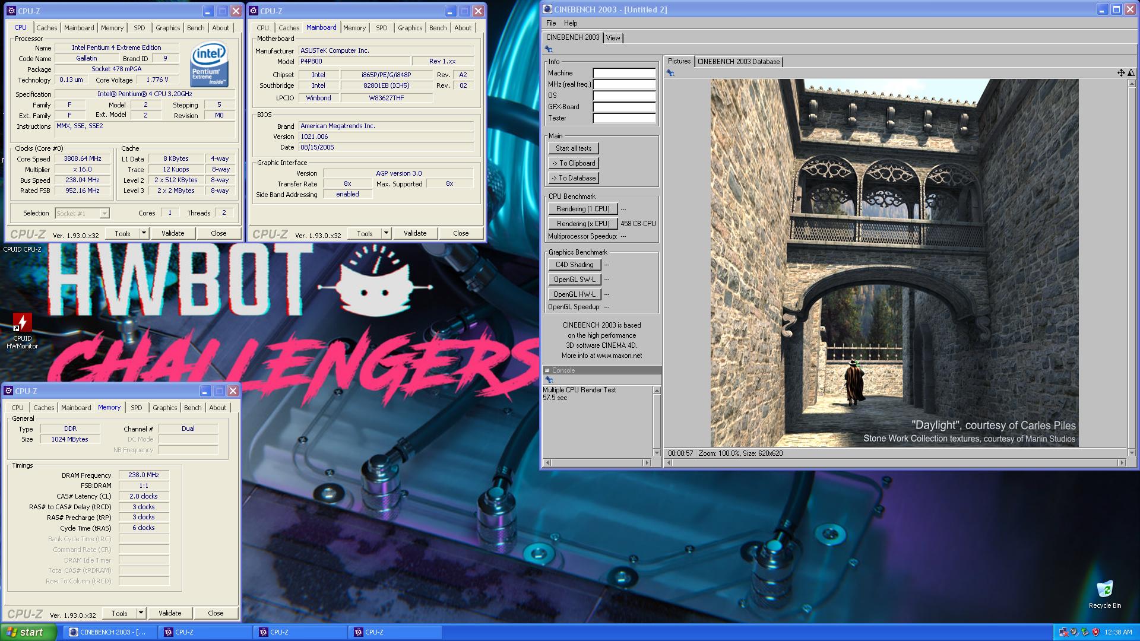Open Tools dropdown arrow in Mainboard window
This screenshot has width=1140, height=641.
(x=386, y=234)
